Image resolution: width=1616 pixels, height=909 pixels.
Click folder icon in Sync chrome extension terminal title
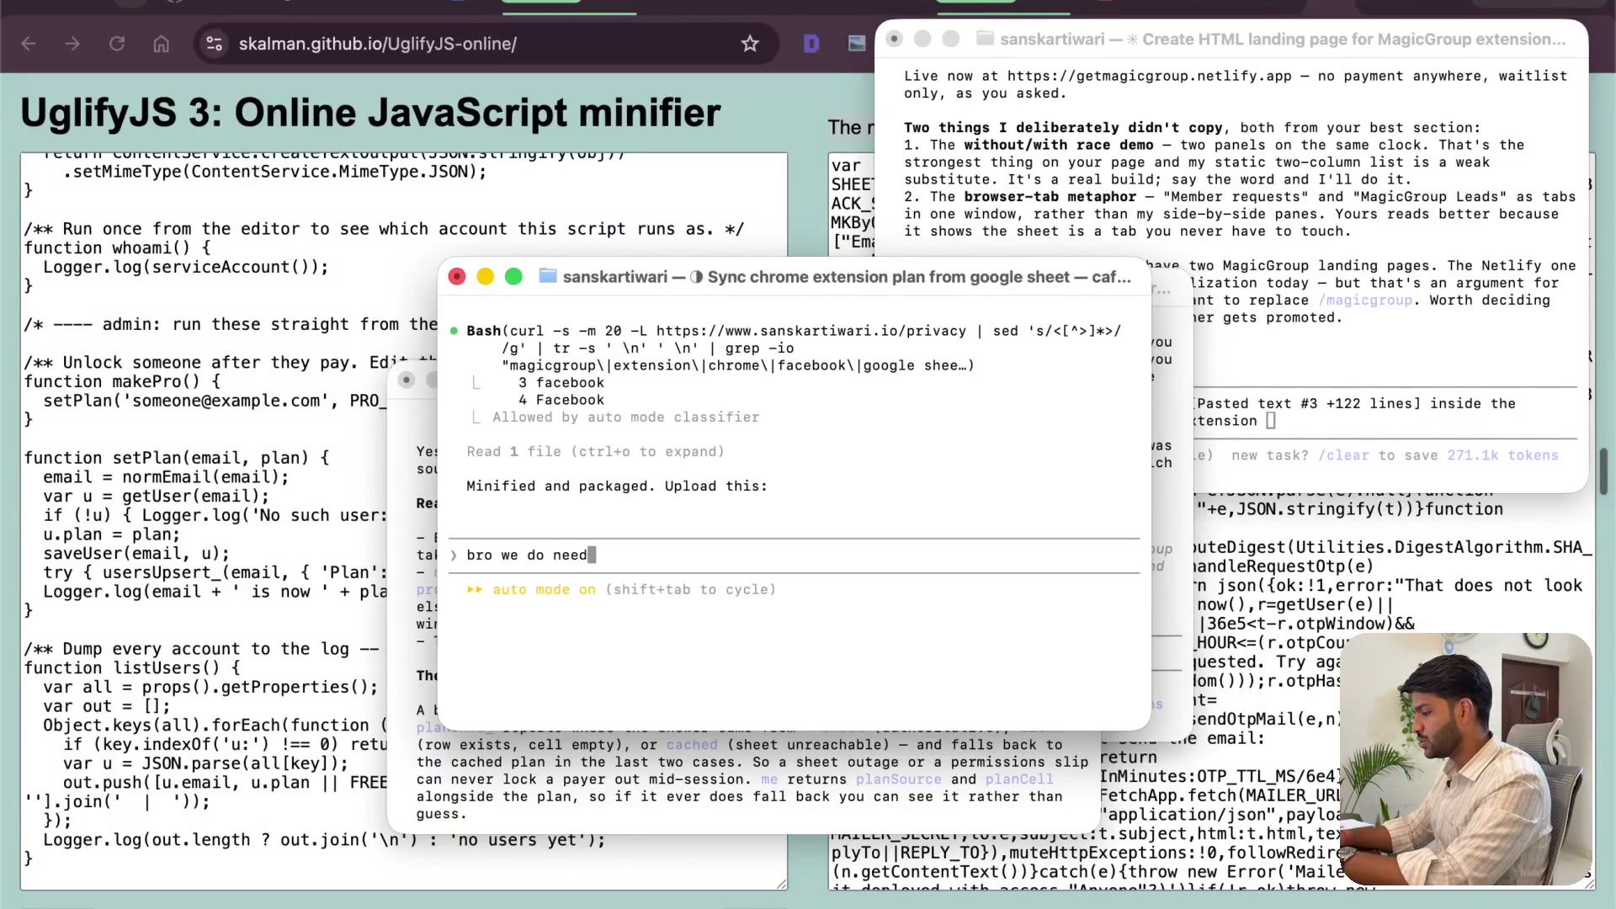[x=548, y=276]
